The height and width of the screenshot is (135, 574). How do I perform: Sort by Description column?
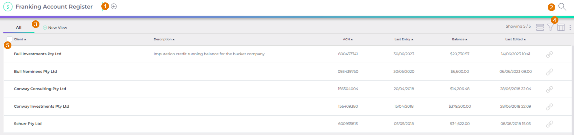coord(164,39)
